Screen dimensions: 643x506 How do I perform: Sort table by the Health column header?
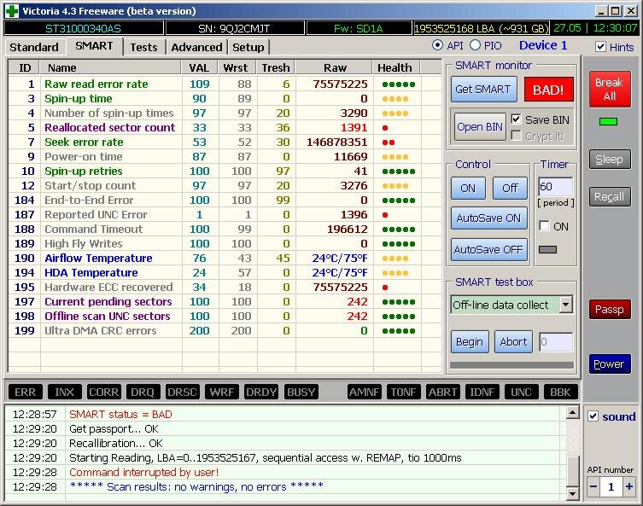[395, 67]
